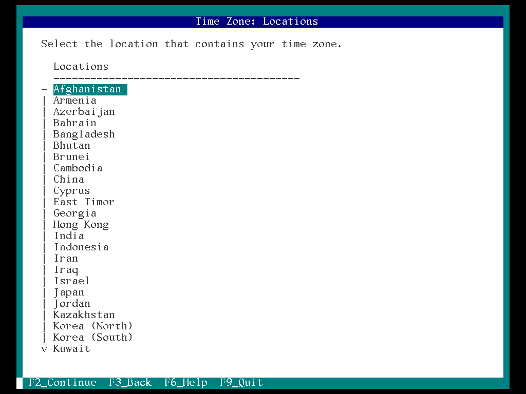
Task: Select Bangladesh as location
Action: [x=84, y=134]
